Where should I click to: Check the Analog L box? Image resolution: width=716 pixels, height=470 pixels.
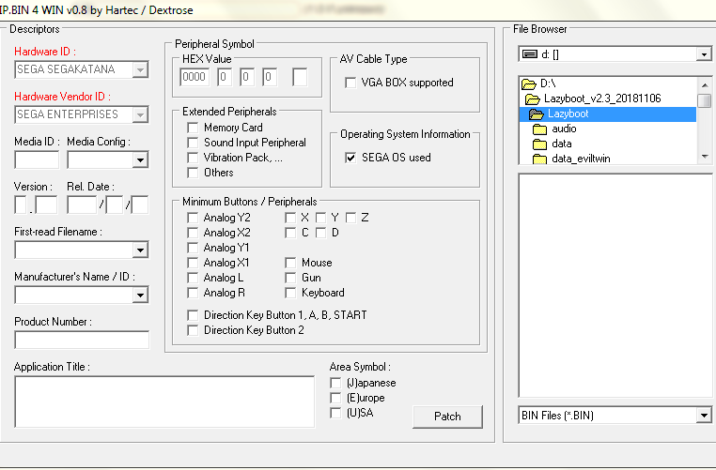193,278
